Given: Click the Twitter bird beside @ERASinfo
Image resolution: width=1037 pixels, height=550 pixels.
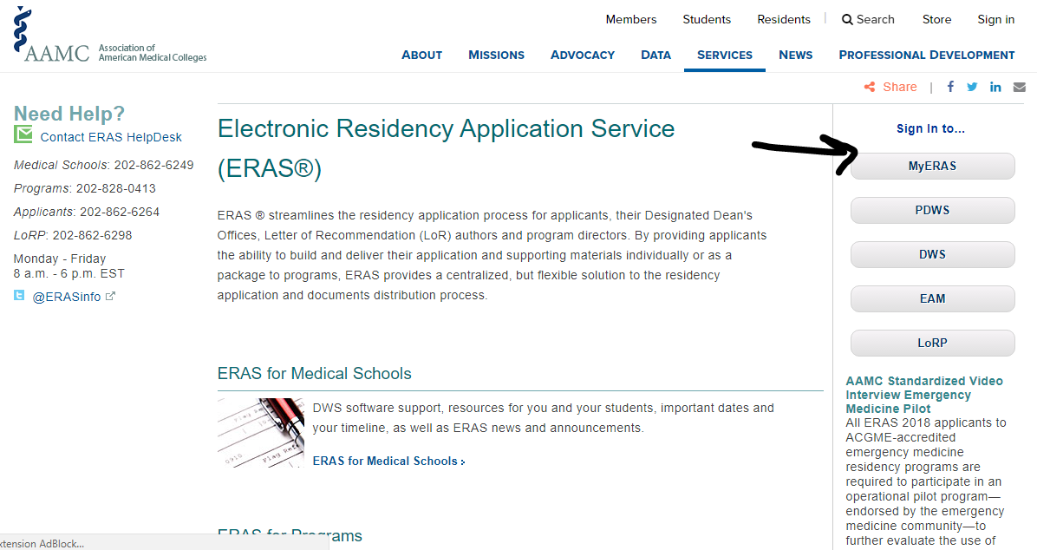Looking at the screenshot, I should (19, 296).
